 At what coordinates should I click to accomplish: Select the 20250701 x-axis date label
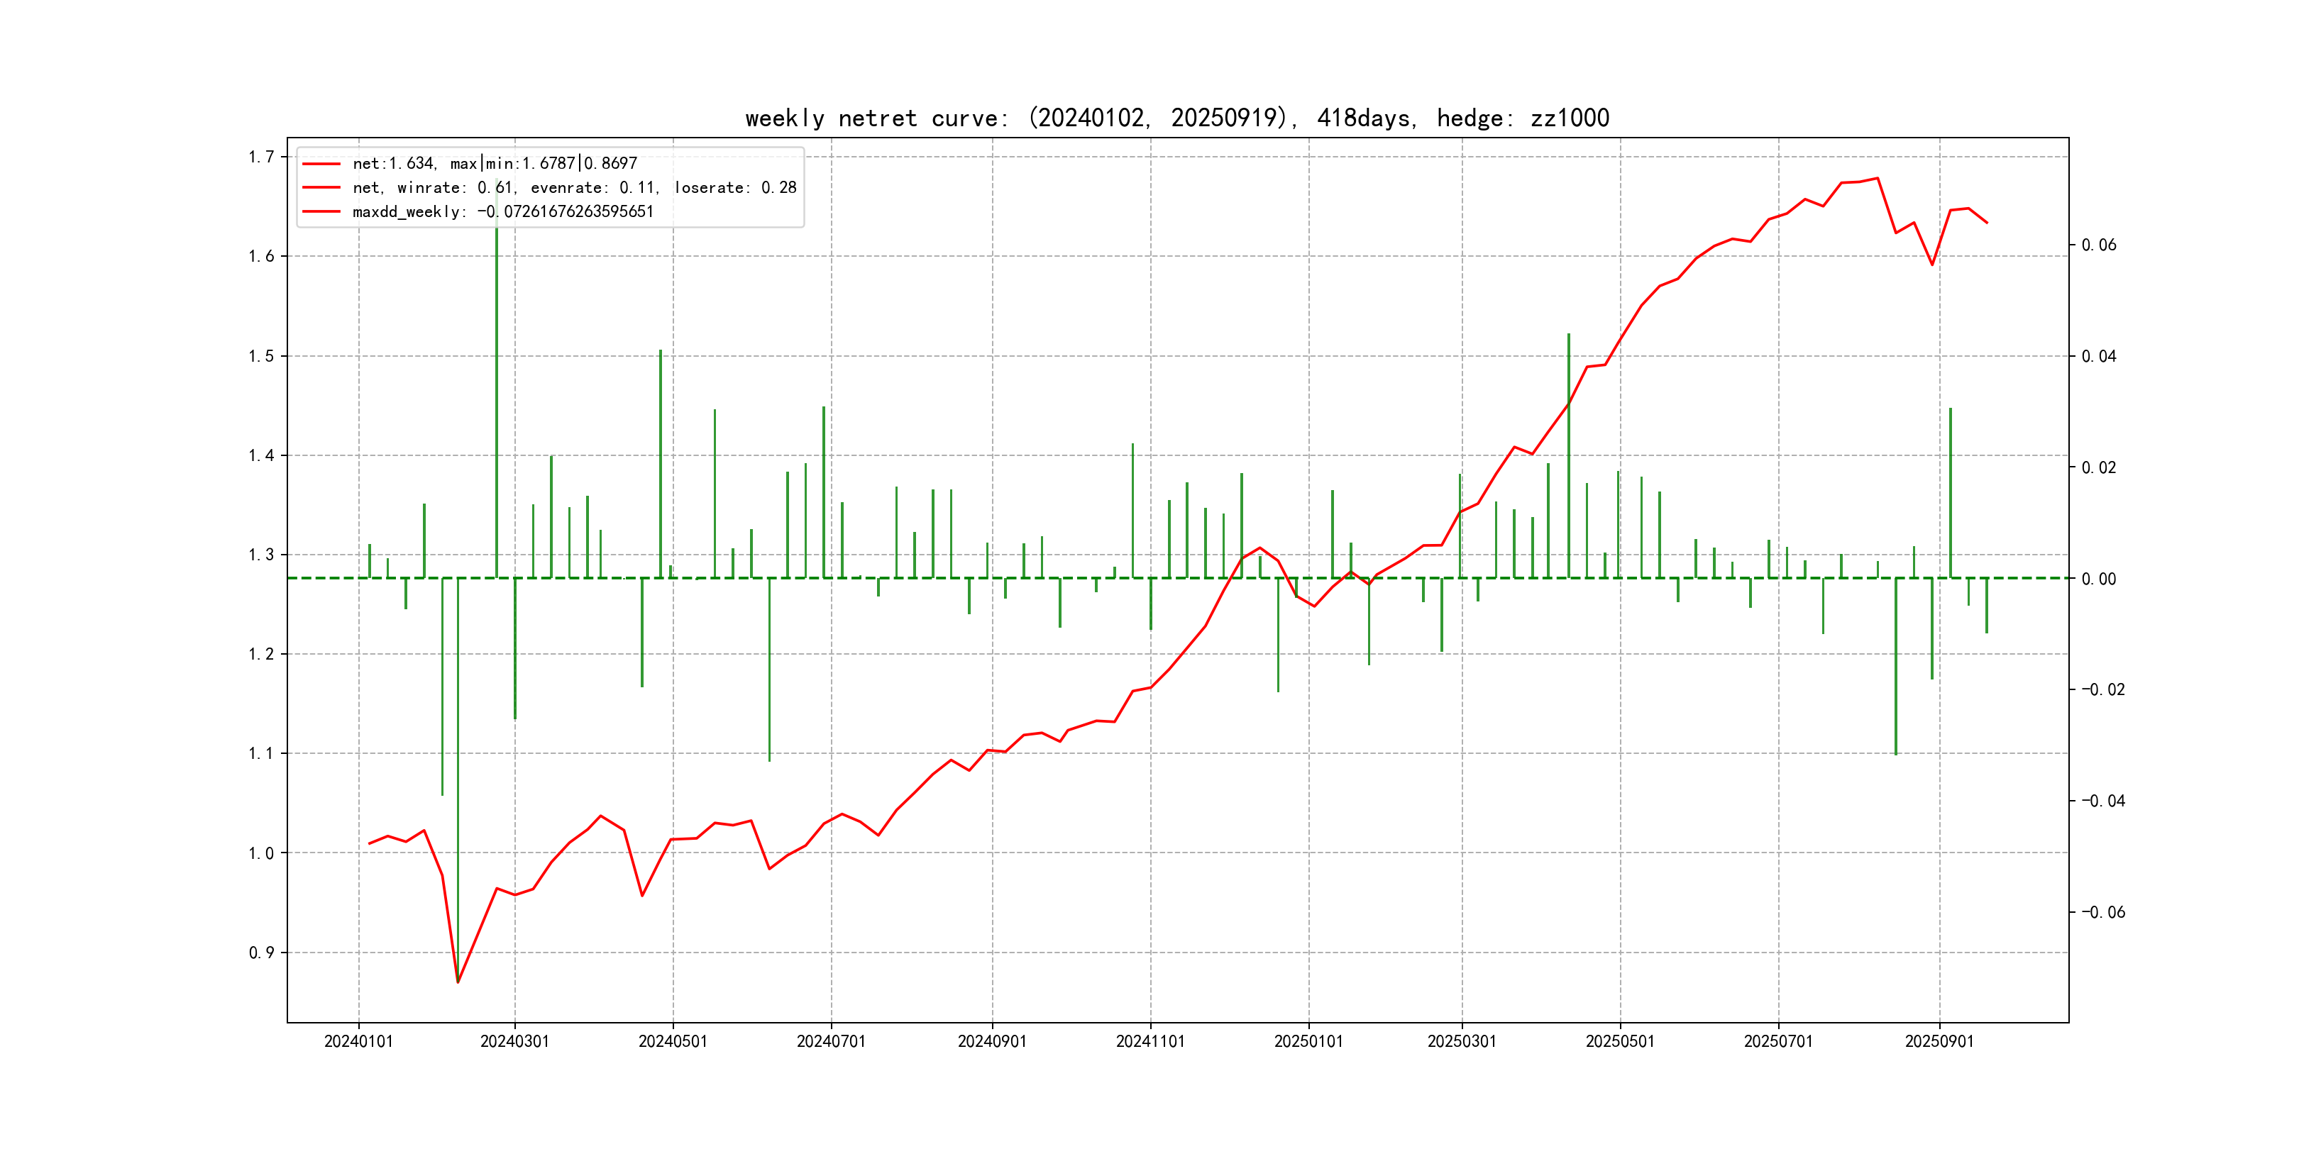pos(1777,1042)
